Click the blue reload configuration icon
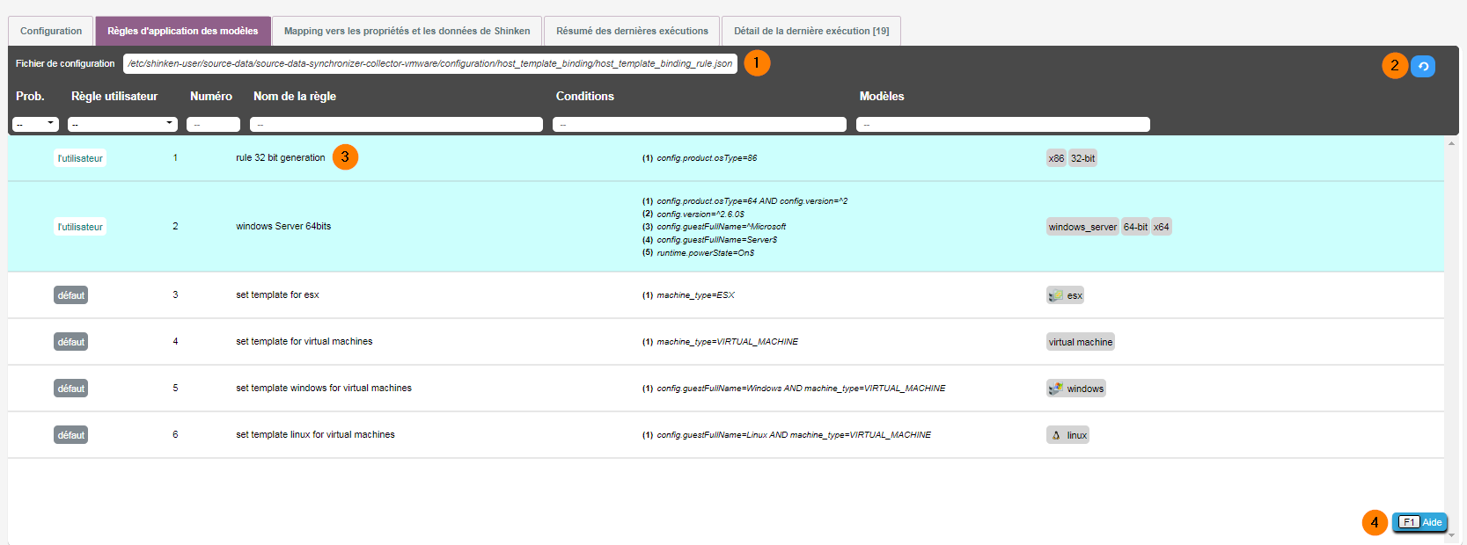Image resolution: width=1467 pixels, height=545 pixels. pos(1422,67)
